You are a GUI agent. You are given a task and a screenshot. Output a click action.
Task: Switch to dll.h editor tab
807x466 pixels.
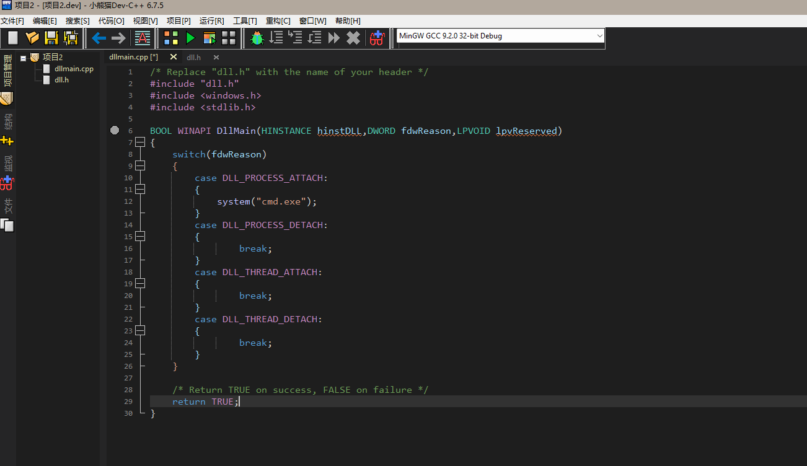pyautogui.click(x=194, y=58)
